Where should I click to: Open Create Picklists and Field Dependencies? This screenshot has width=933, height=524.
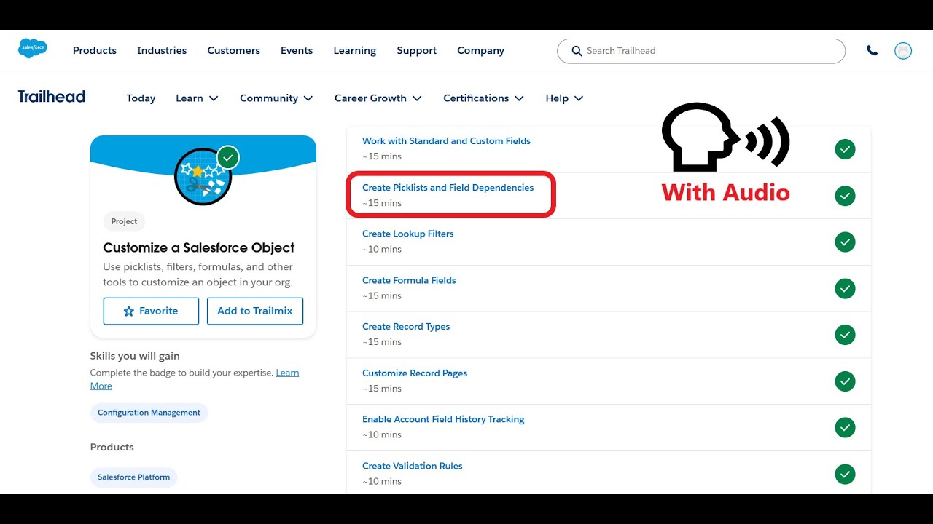(x=448, y=188)
